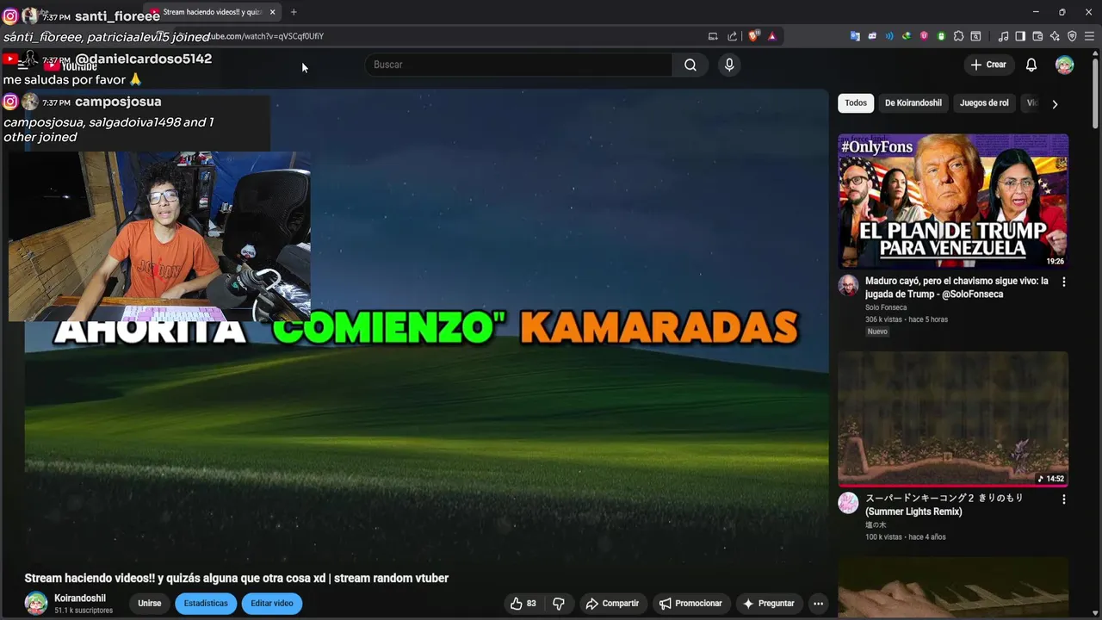Click the 51.1 k suscriptores text
The width and height of the screenshot is (1102, 620).
tap(84, 611)
